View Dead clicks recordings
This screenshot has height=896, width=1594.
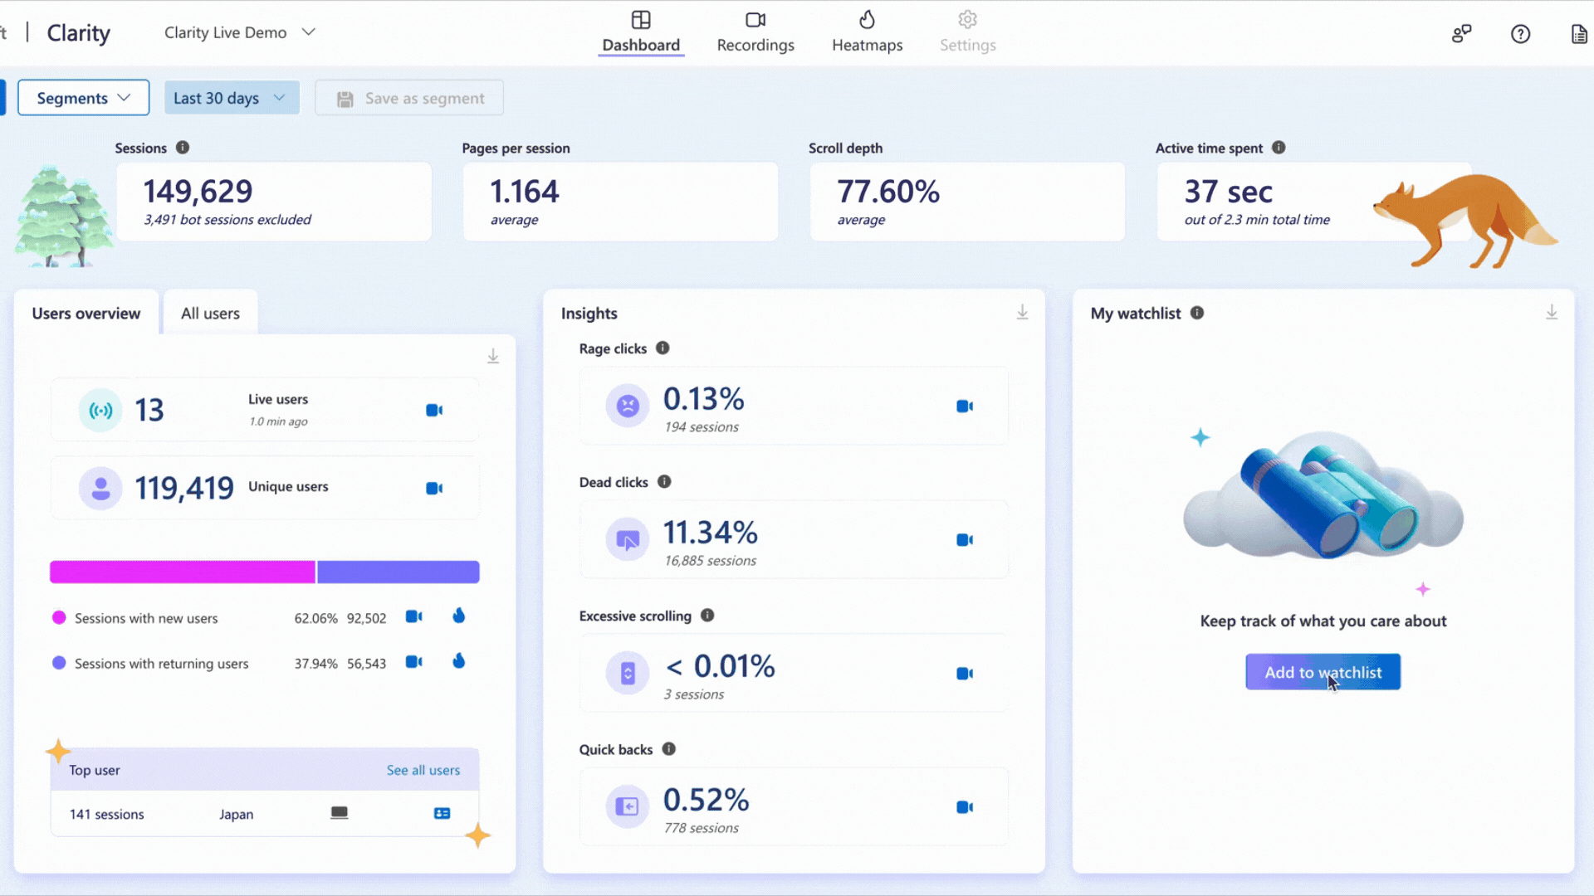coord(965,539)
